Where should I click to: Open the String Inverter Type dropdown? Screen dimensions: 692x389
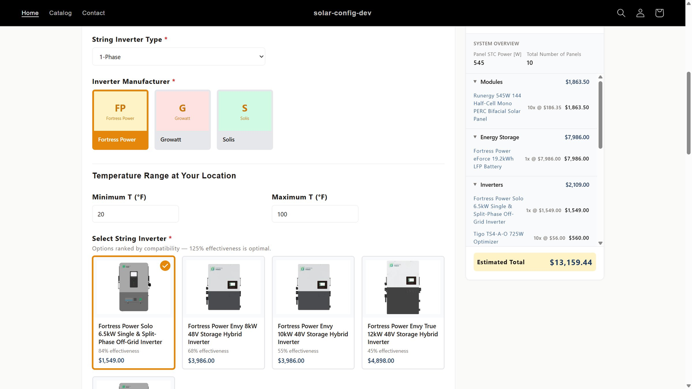point(179,57)
